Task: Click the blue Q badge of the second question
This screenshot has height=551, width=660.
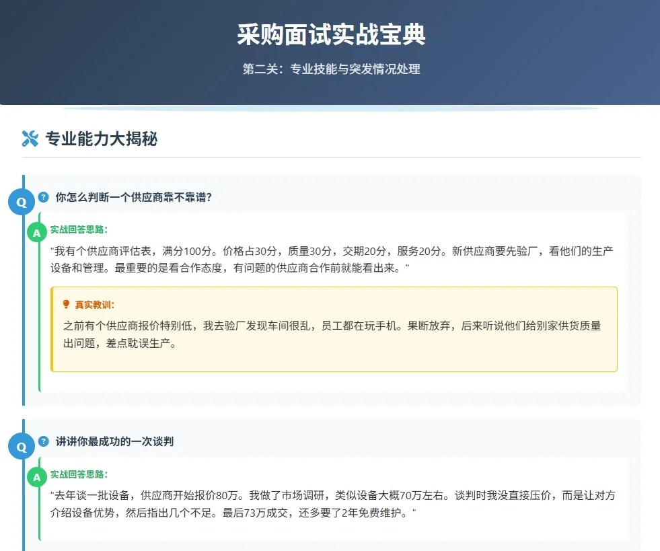Action: 22,446
